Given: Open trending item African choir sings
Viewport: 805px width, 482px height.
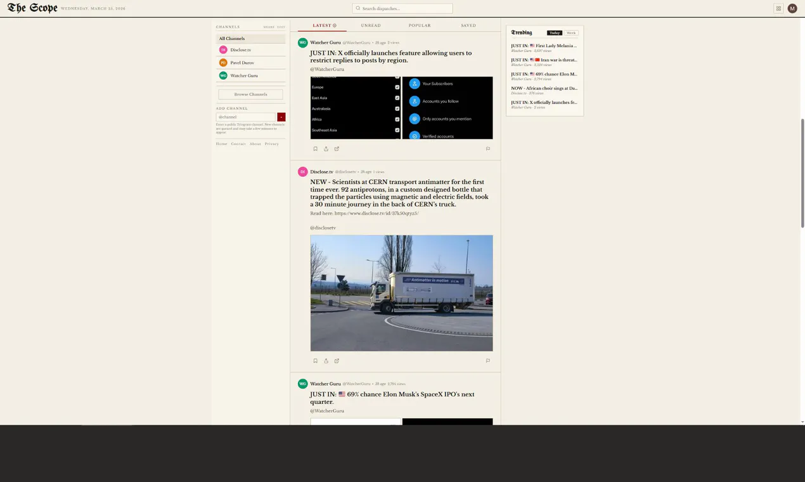Looking at the screenshot, I should click(544, 90).
